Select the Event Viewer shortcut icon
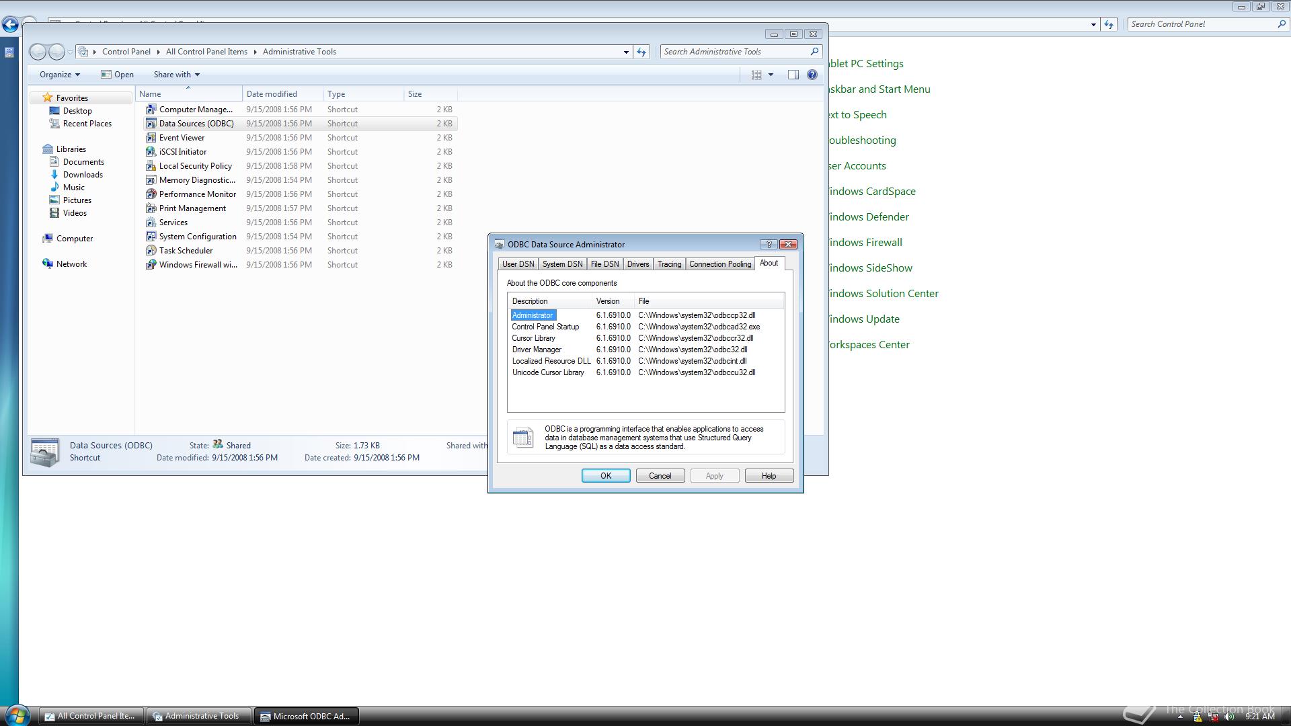Screen dimensions: 1291x726 [151, 137]
